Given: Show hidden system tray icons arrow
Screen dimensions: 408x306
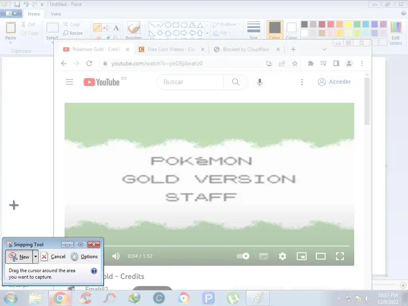Looking at the screenshot, I should pos(339,298).
